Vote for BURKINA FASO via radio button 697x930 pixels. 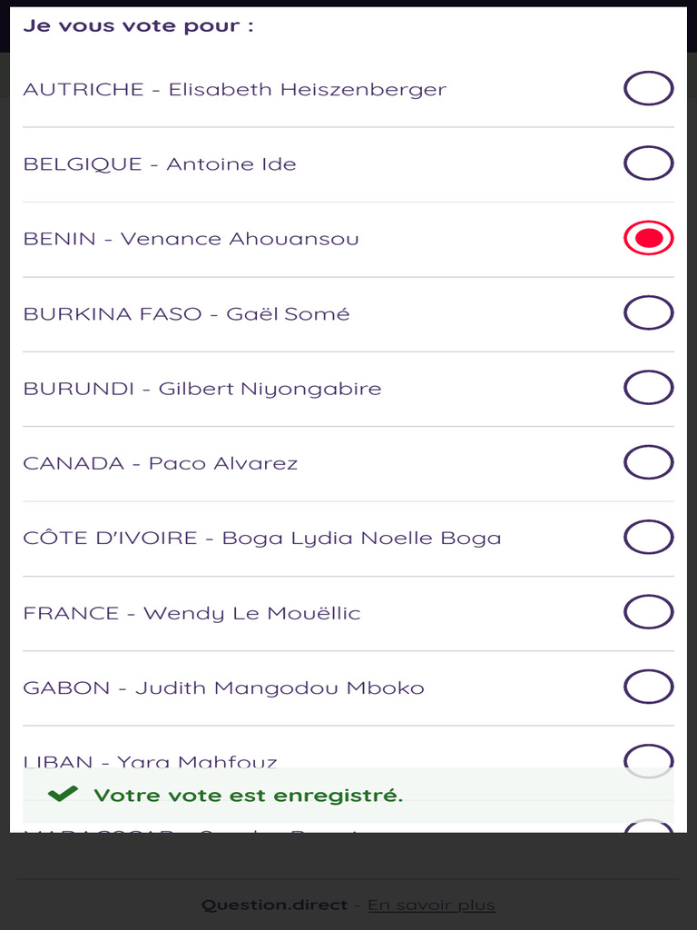click(x=648, y=313)
